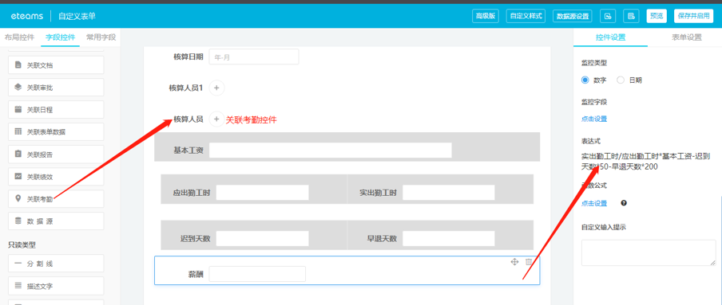This screenshot has height=305, width=722.
Task: Click the 关联文档 control label
Action: (40, 65)
